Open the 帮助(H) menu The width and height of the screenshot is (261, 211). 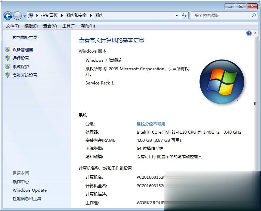88,26
